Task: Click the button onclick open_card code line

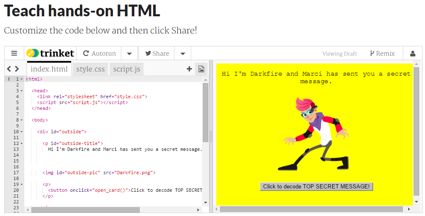Action: coord(125,190)
